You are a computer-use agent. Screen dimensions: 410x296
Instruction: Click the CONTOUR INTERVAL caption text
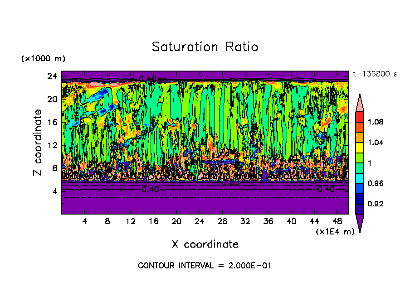pyautogui.click(x=205, y=266)
